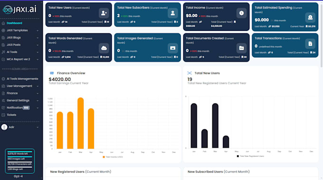This screenshot has width=323, height=180.
Task: Click the AI Tools wrench icon
Action: pos(3,52)
